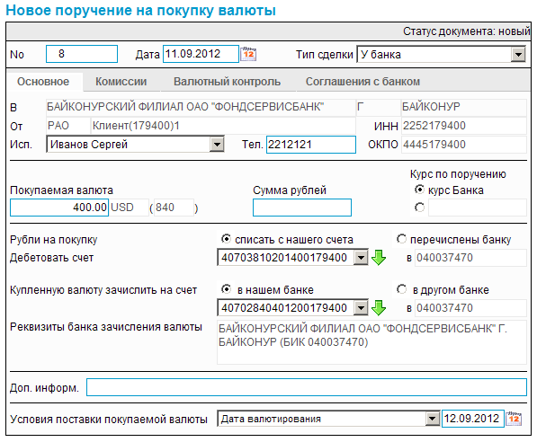Choose списать с нашего счета option

(226, 239)
